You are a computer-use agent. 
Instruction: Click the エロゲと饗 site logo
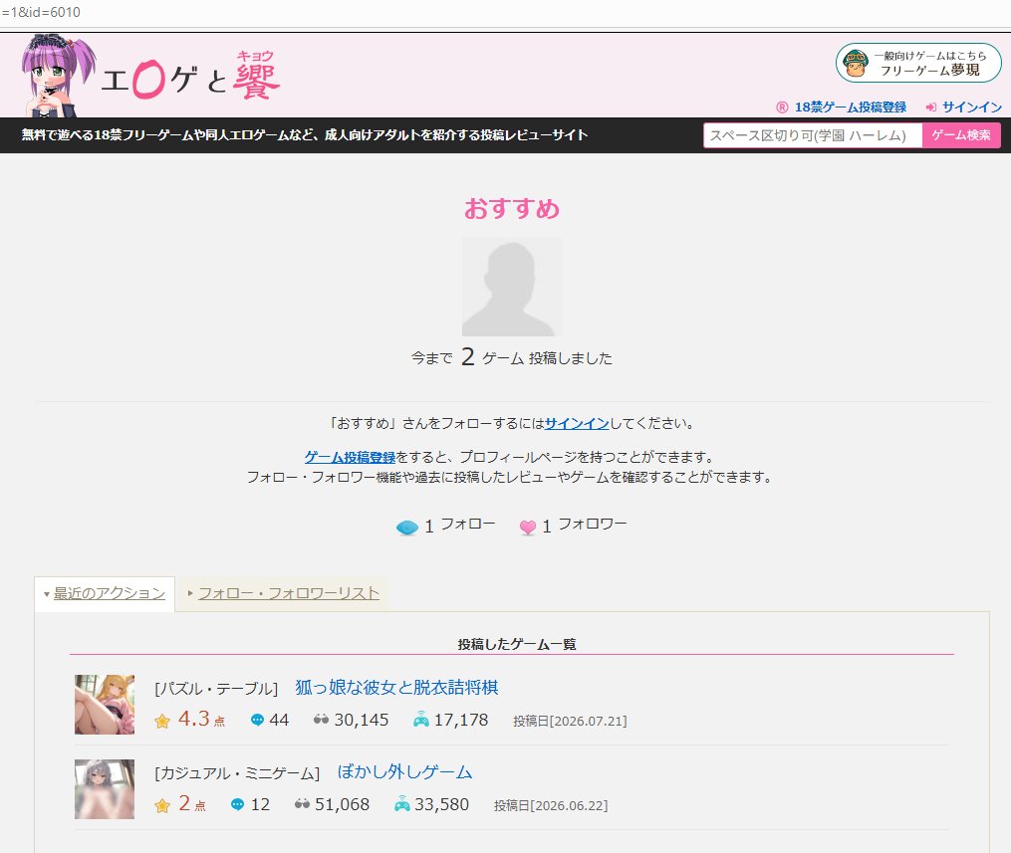[x=190, y=77]
